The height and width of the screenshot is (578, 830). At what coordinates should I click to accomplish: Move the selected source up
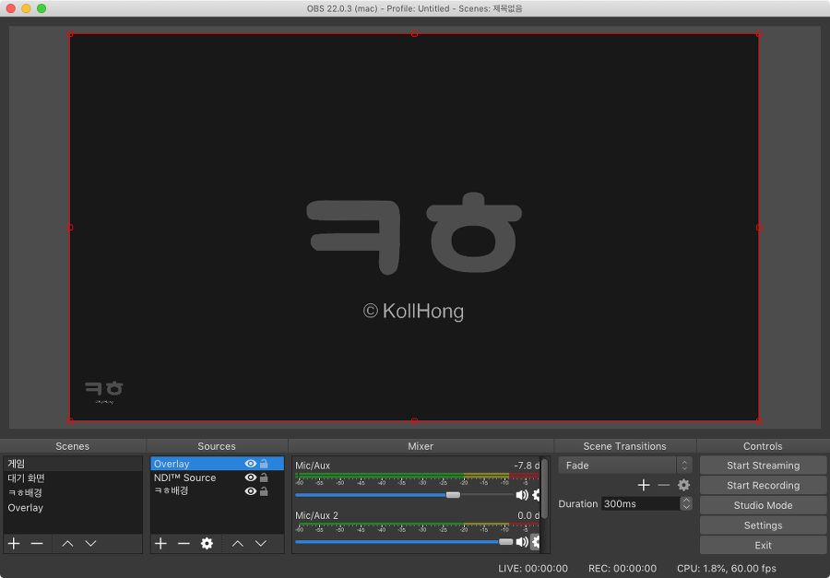[237, 544]
